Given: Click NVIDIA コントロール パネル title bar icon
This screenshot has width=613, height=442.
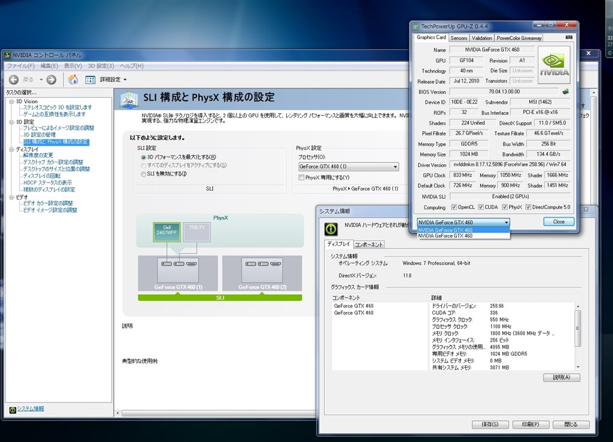Looking at the screenshot, I should pos(7,55).
